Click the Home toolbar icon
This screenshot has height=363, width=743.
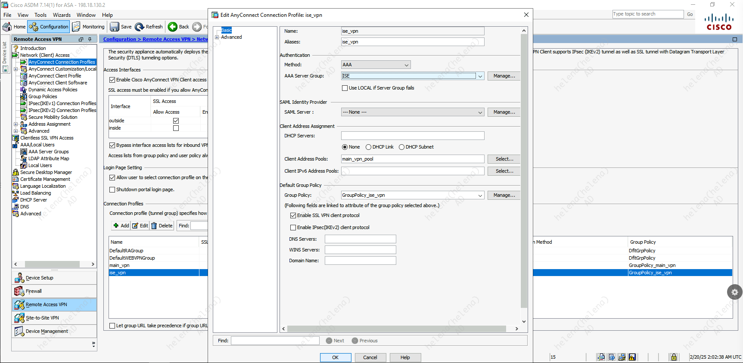tap(7, 27)
